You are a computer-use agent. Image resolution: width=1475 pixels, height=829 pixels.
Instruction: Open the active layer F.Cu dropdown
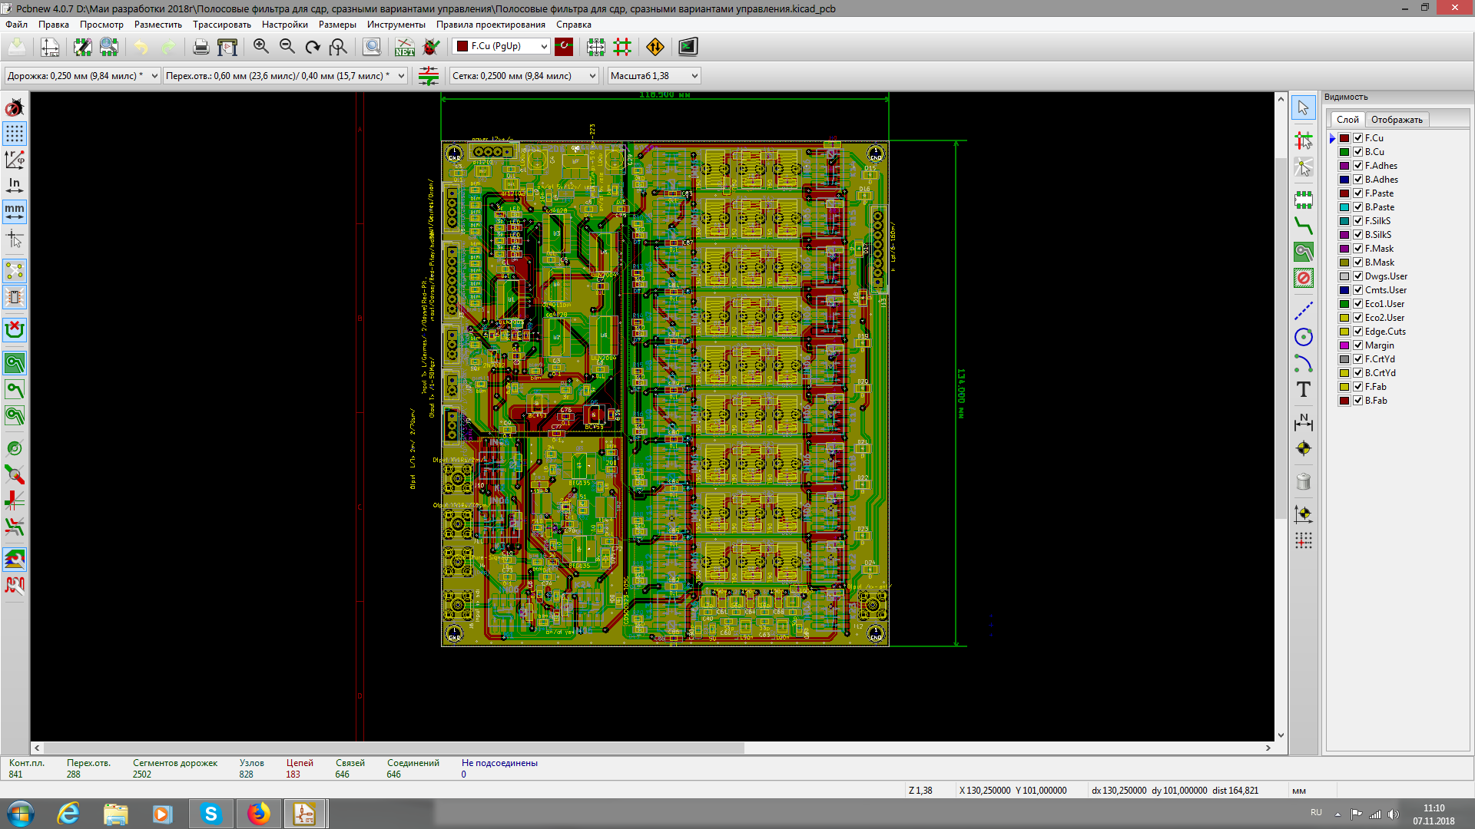[x=544, y=47]
